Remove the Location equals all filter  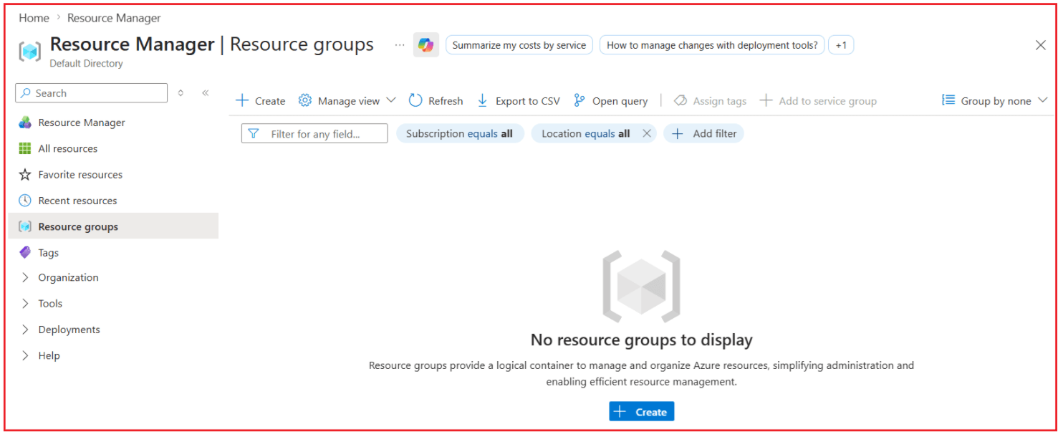[x=648, y=133]
